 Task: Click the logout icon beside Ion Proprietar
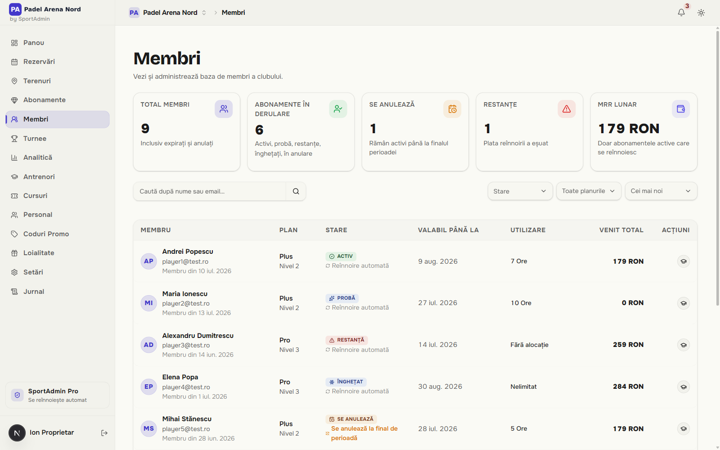(x=104, y=433)
